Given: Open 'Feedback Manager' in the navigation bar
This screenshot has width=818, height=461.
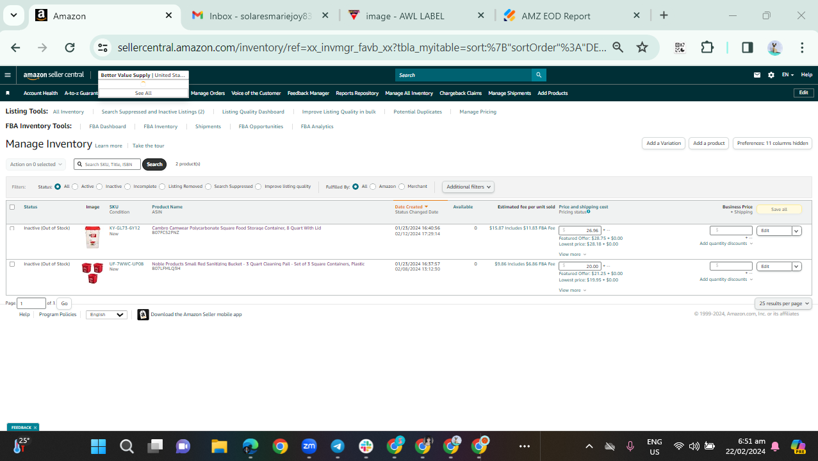Looking at the screenshot, I should coord(308,93).
